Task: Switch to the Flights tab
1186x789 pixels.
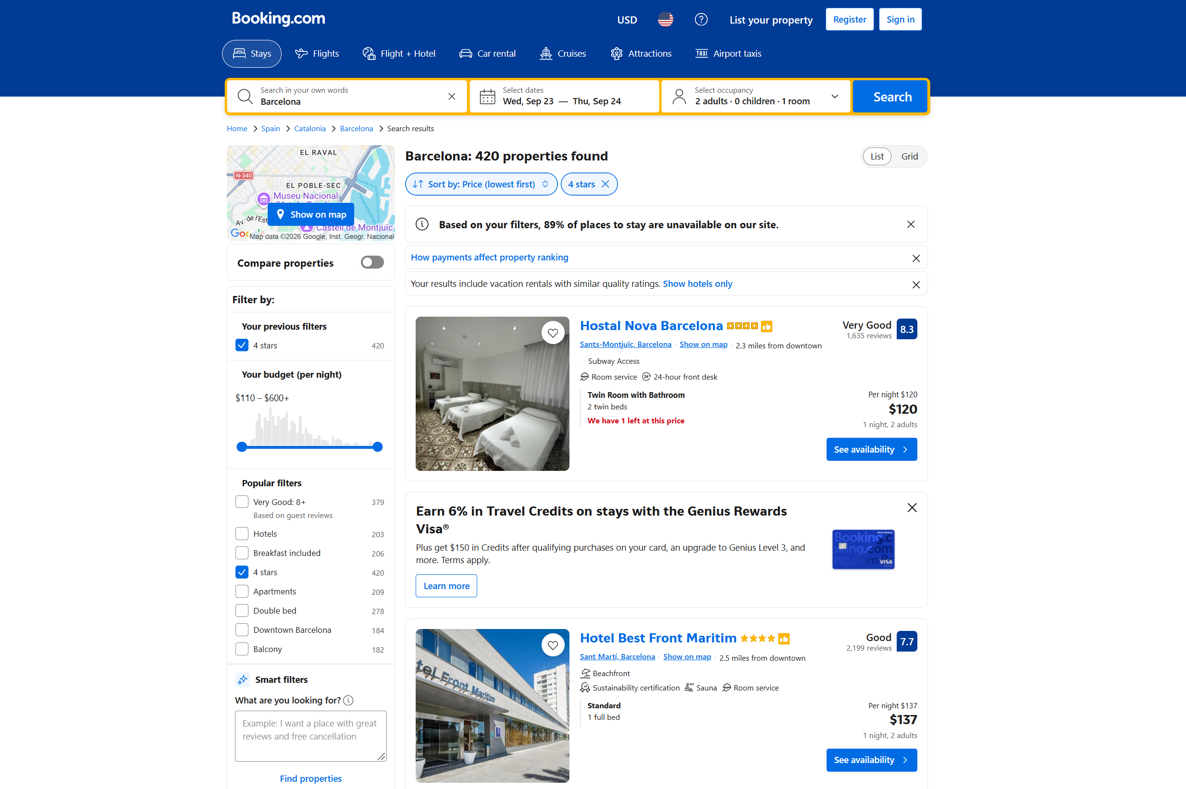Action: point(317,53)
